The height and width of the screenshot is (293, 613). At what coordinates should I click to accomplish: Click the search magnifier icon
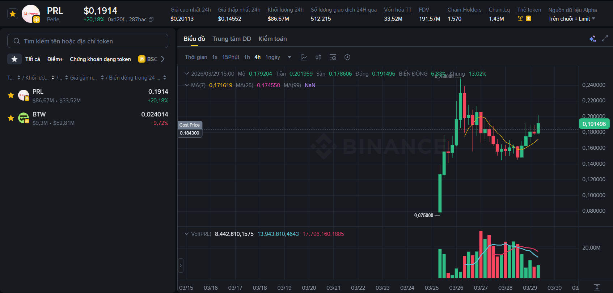[17, 41]
